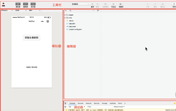
Task: Click the Tencent Cloud (腾讯云) icon
Action: pos(163,4)
